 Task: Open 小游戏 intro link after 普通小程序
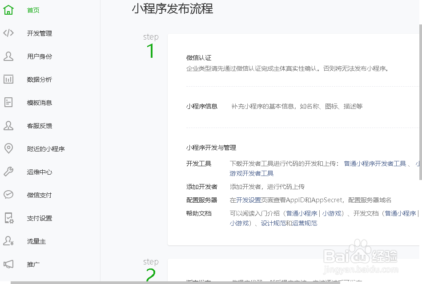[332, 213]
